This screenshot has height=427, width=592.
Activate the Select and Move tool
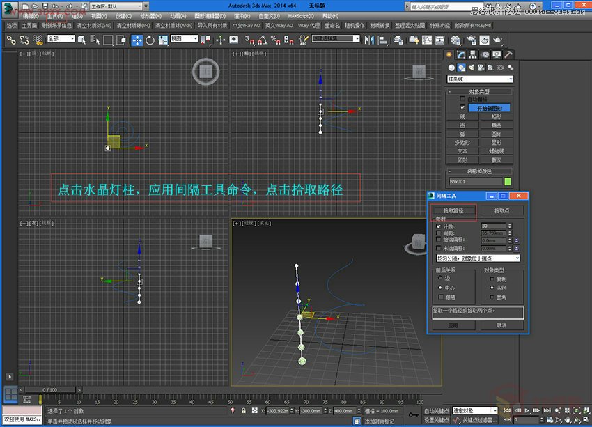[x=137, y=38]
